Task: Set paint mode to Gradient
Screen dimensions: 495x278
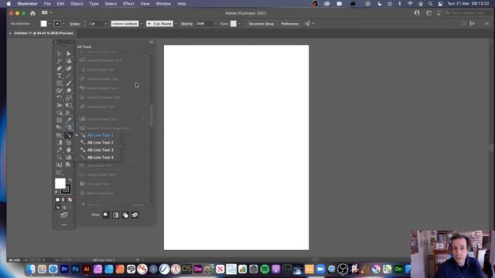Action: (x=63, y=200)
